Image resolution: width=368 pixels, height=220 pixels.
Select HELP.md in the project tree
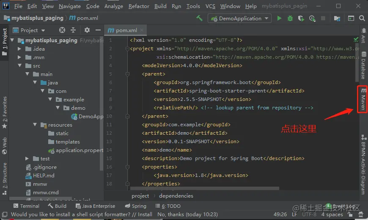coord(40,176)
